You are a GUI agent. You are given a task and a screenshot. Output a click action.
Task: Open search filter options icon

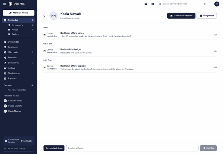point(205,4)
